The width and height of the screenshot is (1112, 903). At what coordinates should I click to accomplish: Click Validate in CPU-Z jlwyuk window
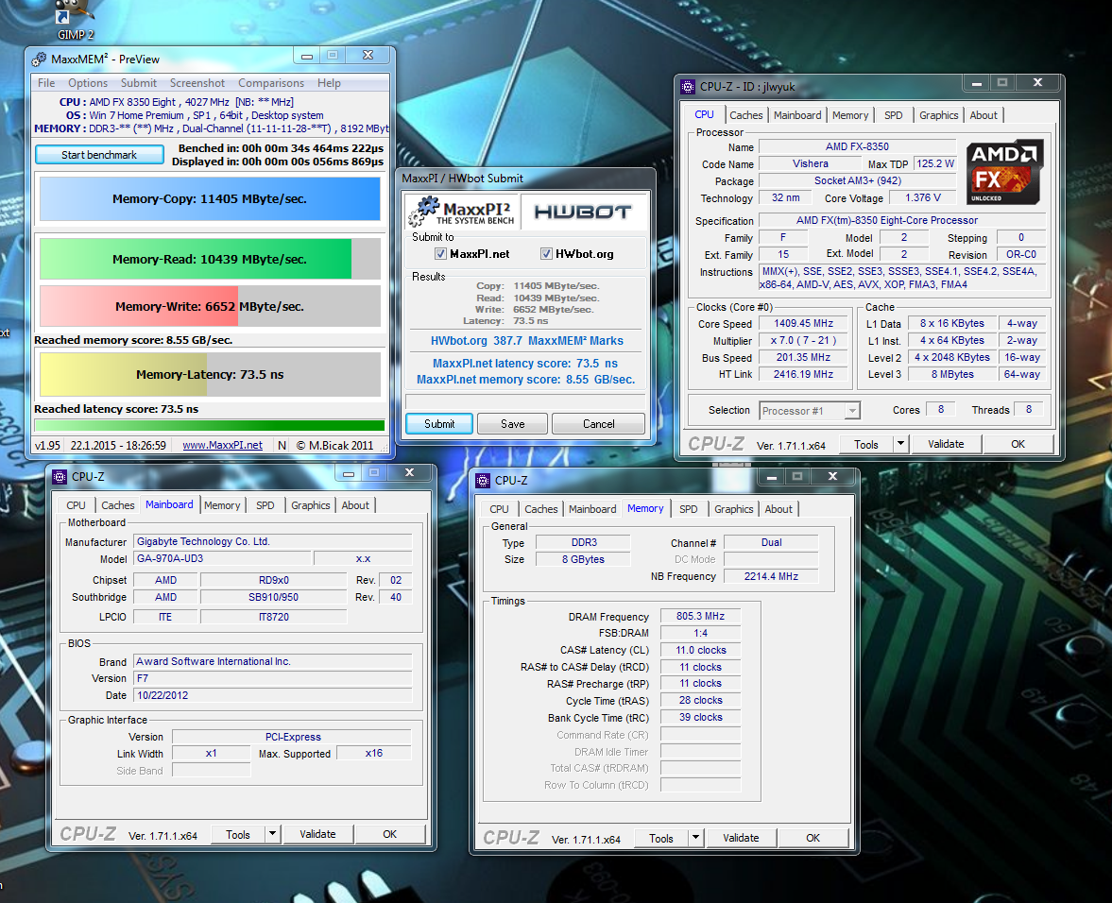pos(946,444)
